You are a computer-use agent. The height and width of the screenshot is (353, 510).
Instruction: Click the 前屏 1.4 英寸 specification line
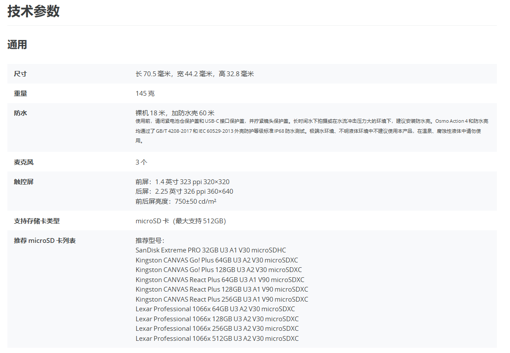click(182, 182)
